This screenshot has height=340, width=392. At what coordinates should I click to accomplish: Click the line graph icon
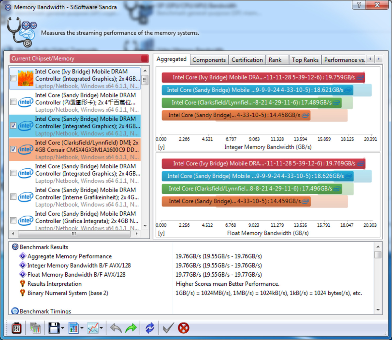tap(93, 328)
